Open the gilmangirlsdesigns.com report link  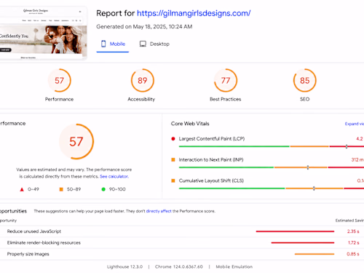194,13
